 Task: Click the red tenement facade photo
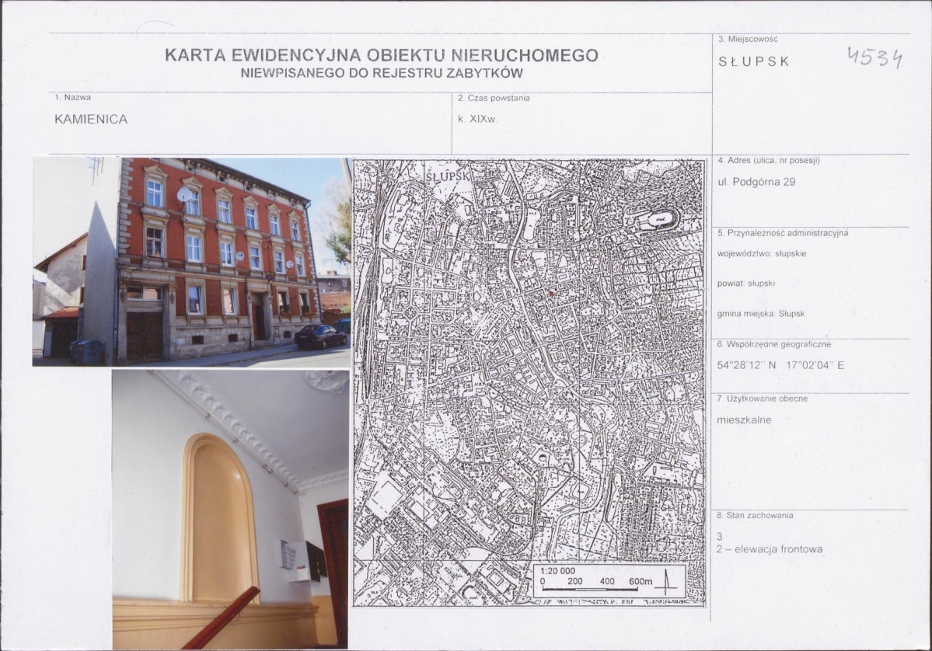tap(191, 261)
